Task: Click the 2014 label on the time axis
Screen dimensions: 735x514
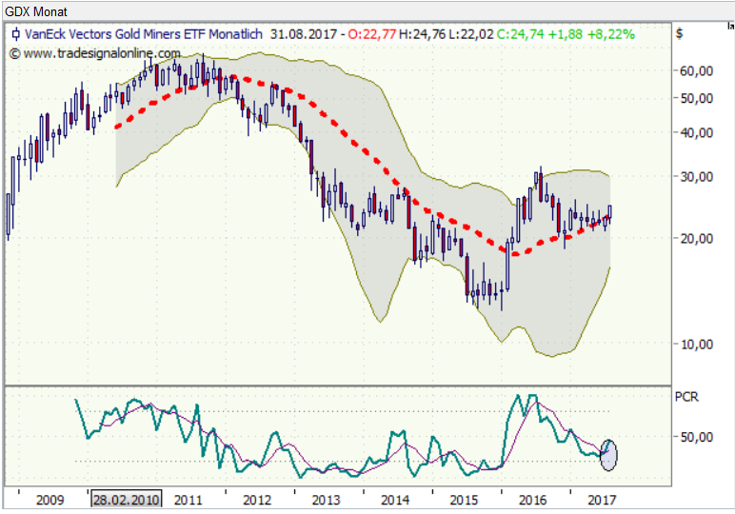Action: coord(395,500)
